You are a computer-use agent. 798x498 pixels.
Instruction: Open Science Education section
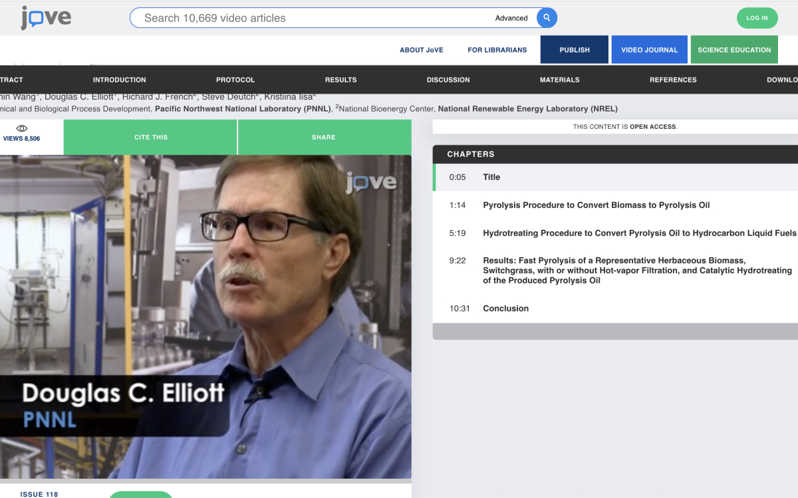[733, 50]
